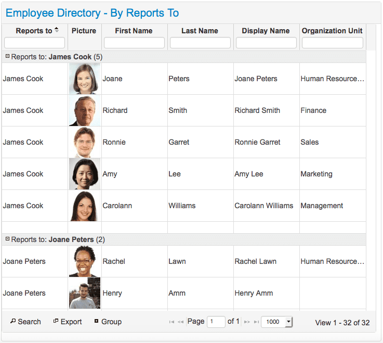Open Richard Smith's photo
Image resolution: width=383 pixels, height=343 pixels.
click(x=85, y=110)
